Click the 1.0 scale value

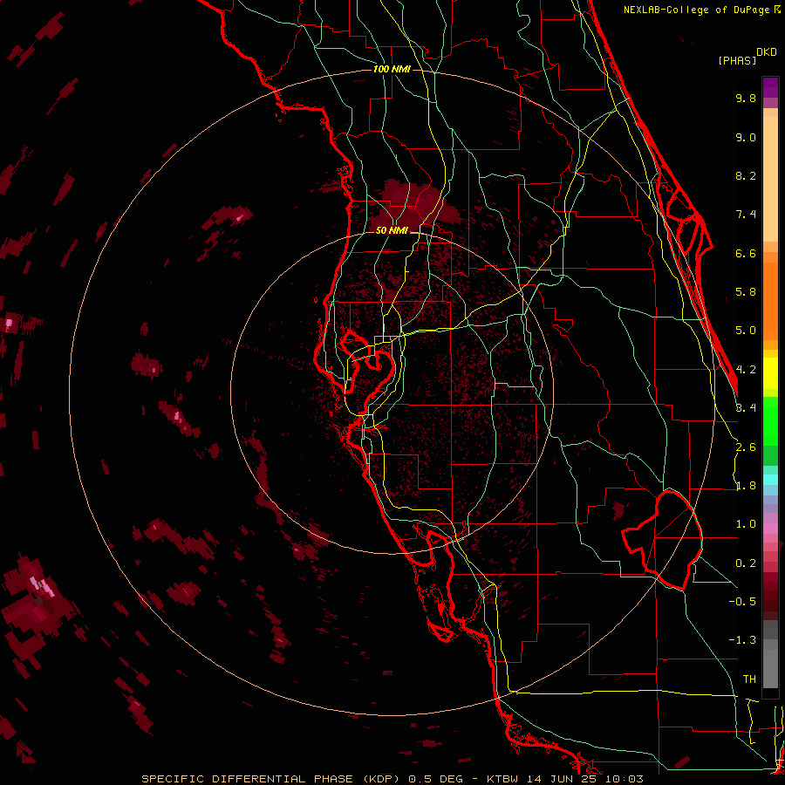tap(746, 524)
